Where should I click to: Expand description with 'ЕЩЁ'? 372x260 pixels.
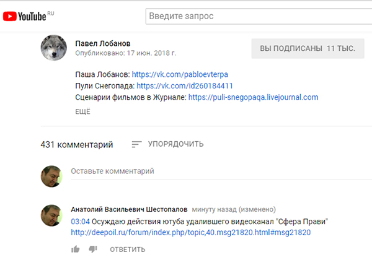(x=83, y=111)
